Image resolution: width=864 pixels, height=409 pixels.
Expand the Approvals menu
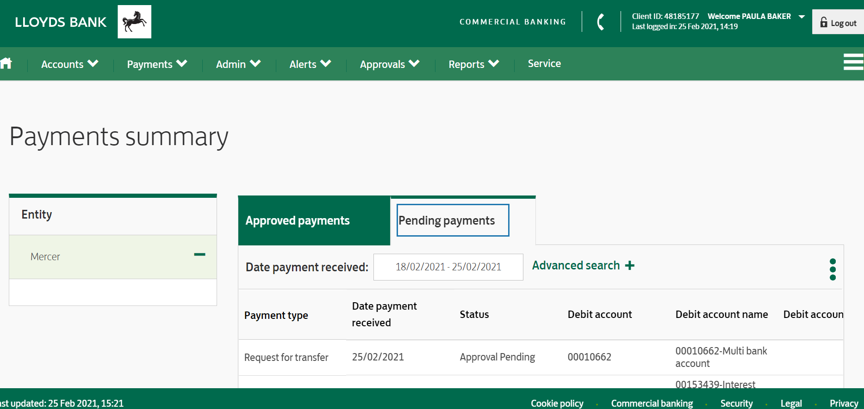pyautogui.click(x=390, y=64)
